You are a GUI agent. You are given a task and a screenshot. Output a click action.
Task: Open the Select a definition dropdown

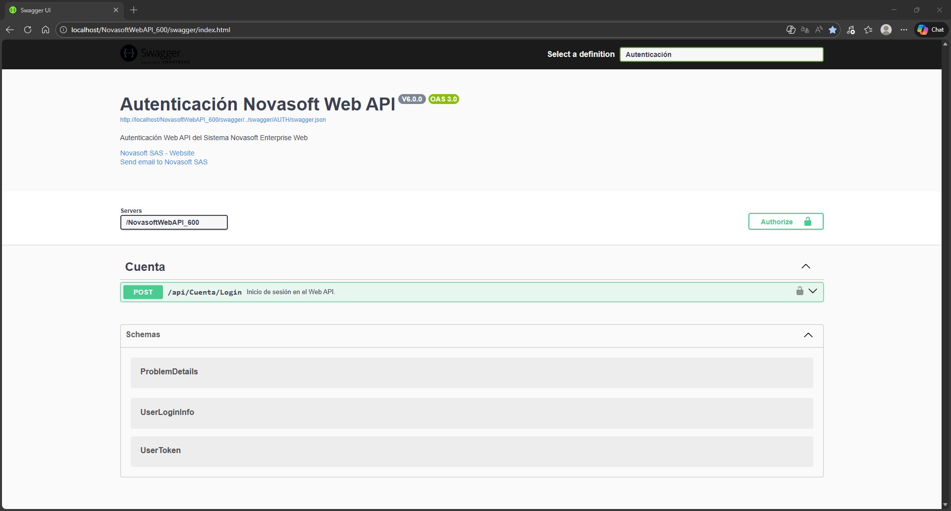tap(721, 54)
